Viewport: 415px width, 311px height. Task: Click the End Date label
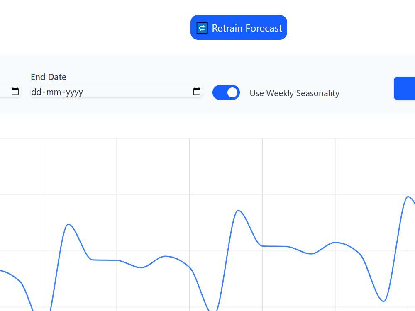tap(49, 77)
